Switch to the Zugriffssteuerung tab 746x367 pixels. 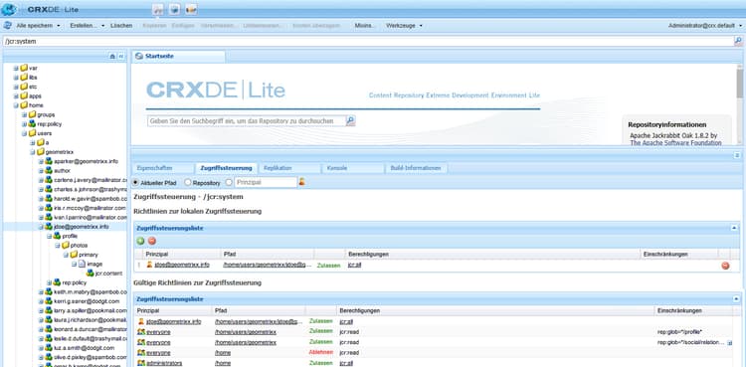[226, 168]
